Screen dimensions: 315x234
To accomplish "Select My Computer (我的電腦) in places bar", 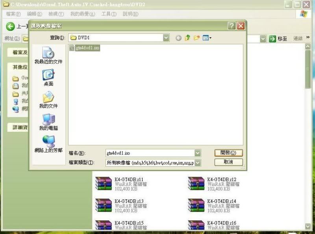I will [x=48, y=122].
